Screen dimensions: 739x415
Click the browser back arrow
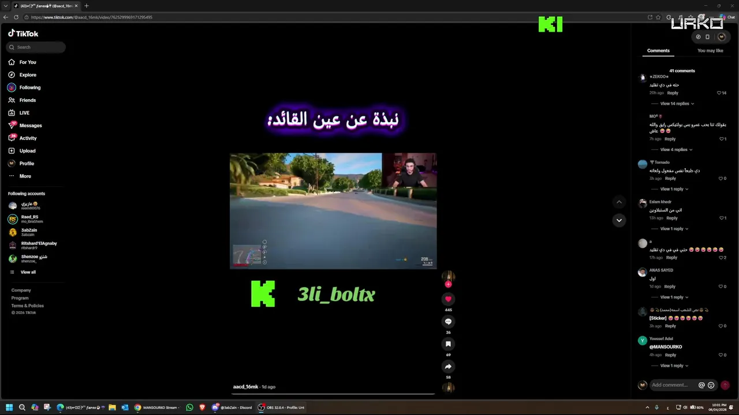pos(6,17)
